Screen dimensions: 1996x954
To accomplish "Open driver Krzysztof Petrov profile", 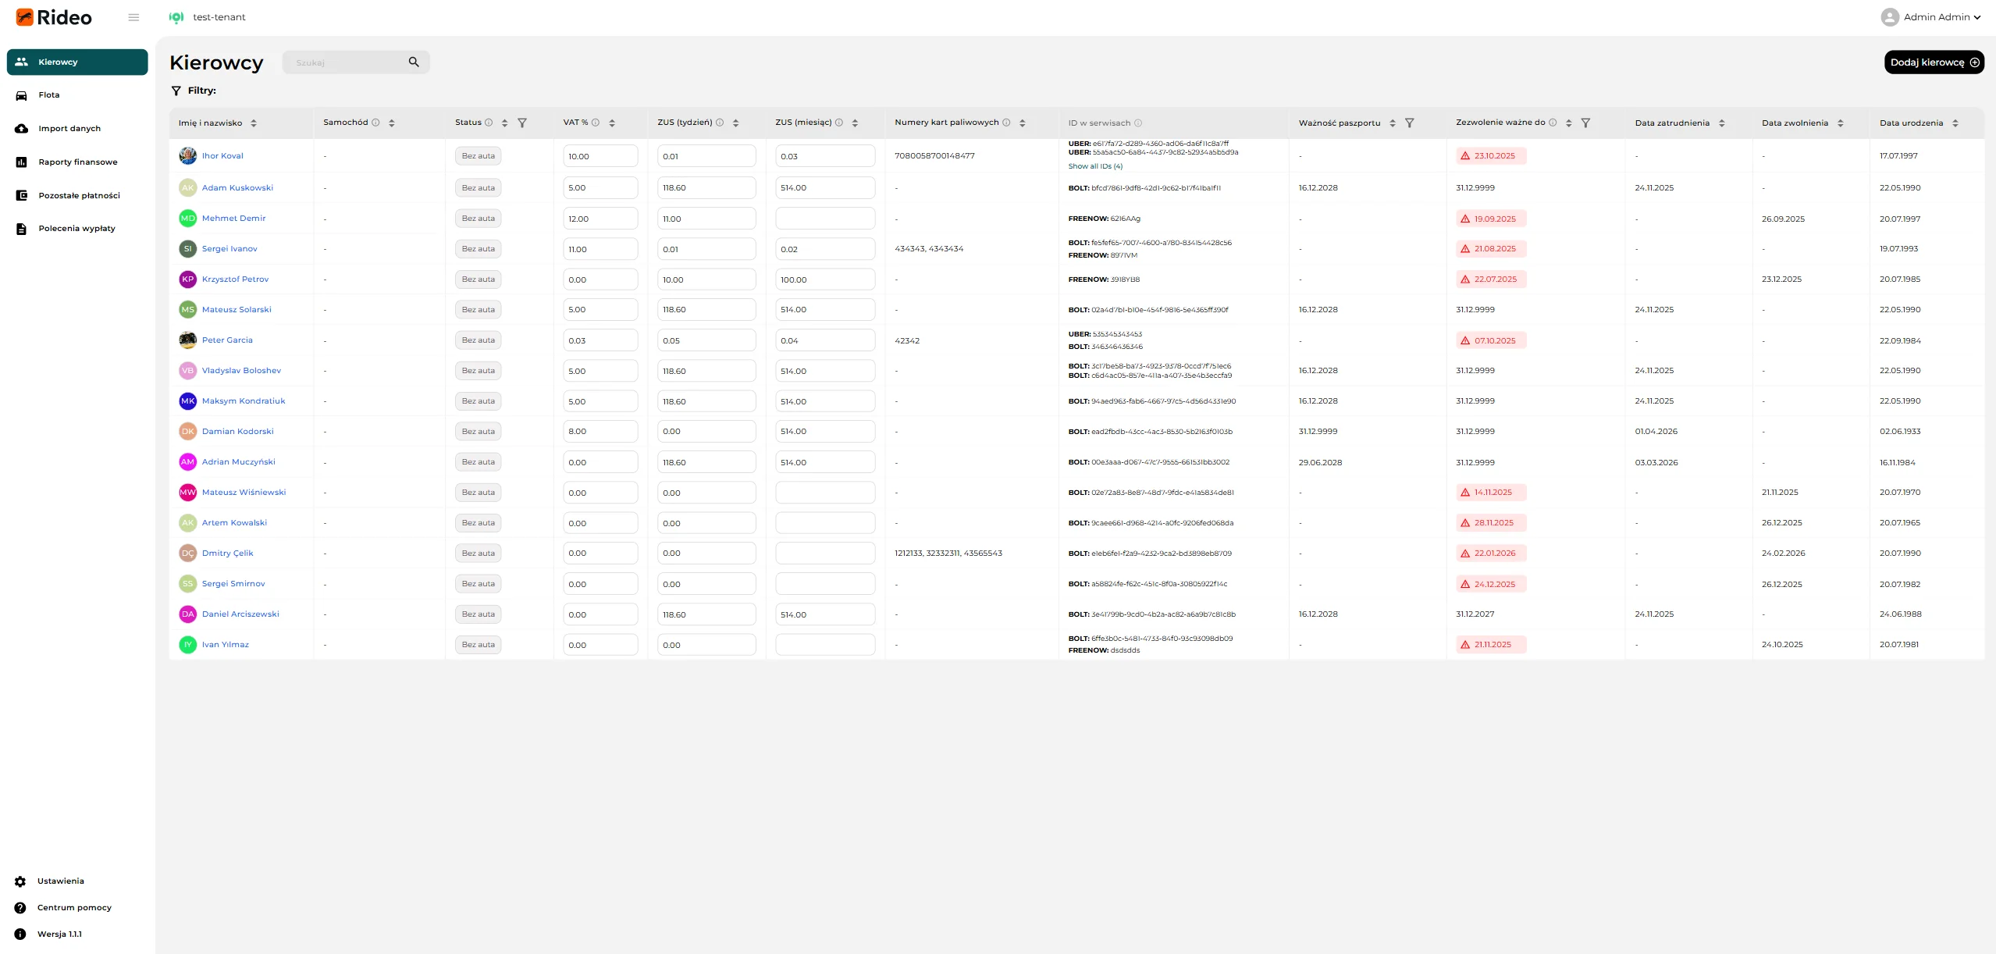I will (235, 279).
